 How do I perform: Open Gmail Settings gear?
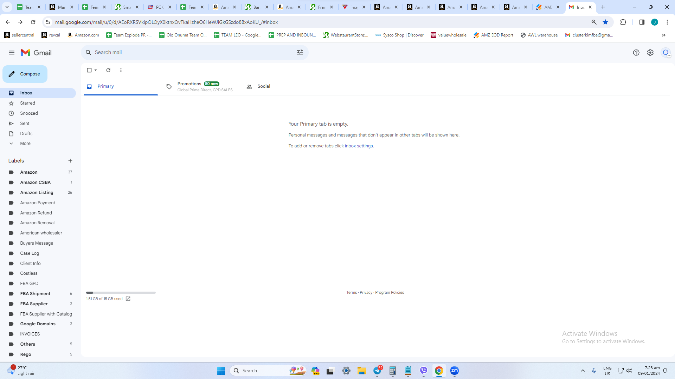[650, 53]
